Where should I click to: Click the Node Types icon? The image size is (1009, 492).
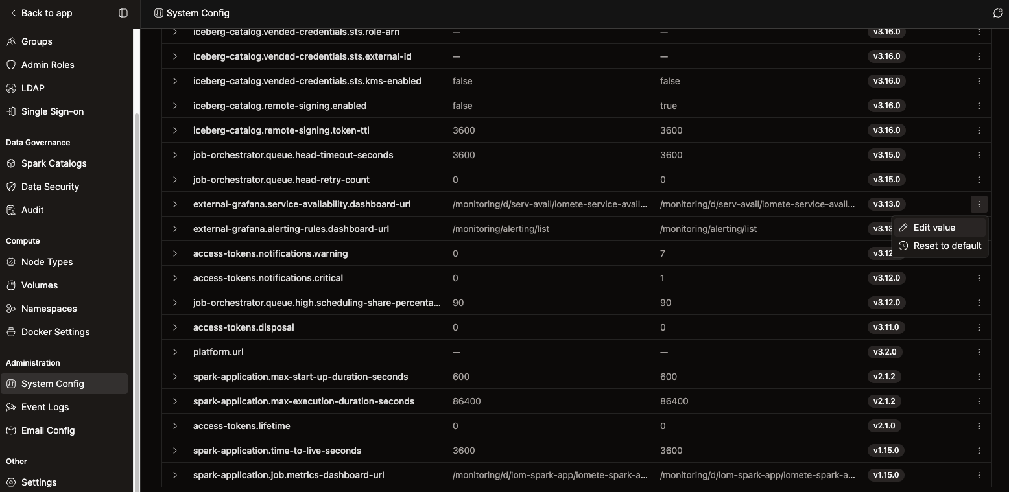[x=10, y=262]
